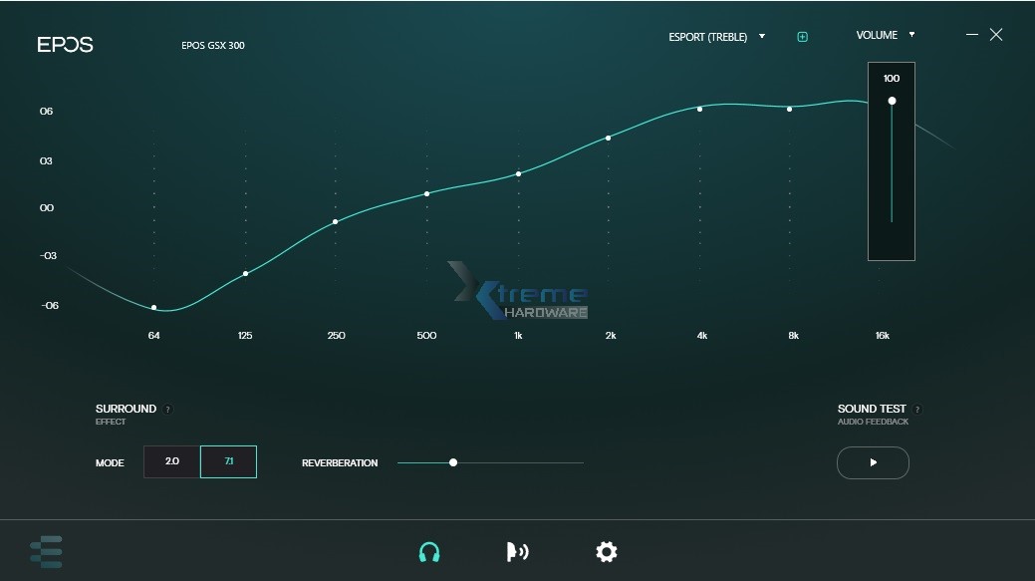Viewport: 1035px width, 581px height.
Task: Click the EPOS logo
Action: point(65,45)
